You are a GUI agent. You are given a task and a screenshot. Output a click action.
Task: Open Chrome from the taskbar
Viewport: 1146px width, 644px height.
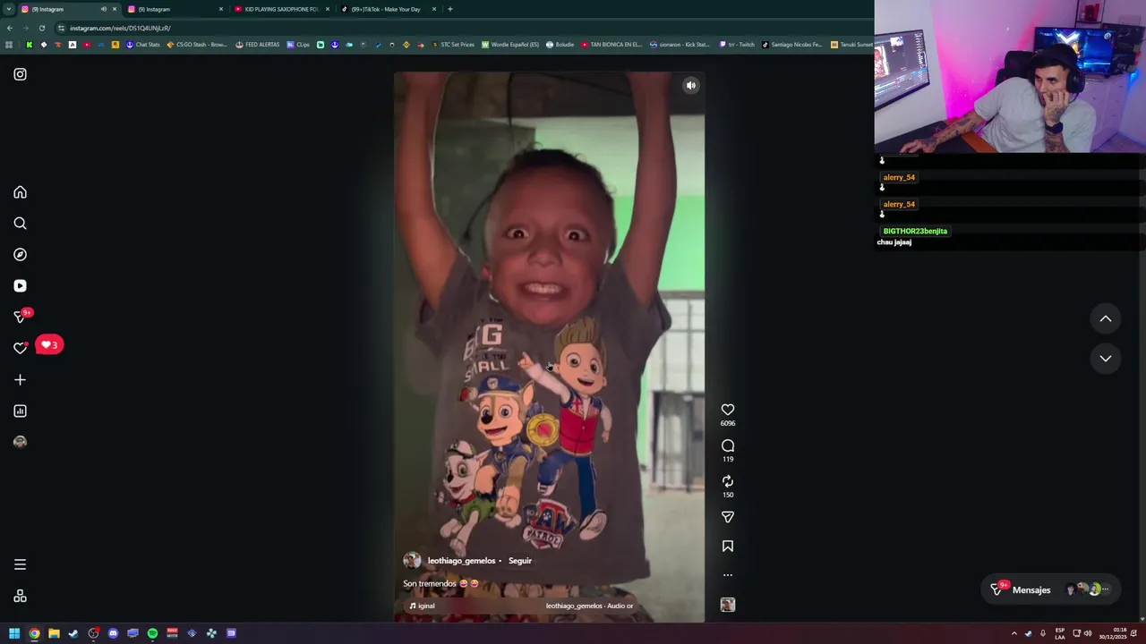click(x=34, y=633)
